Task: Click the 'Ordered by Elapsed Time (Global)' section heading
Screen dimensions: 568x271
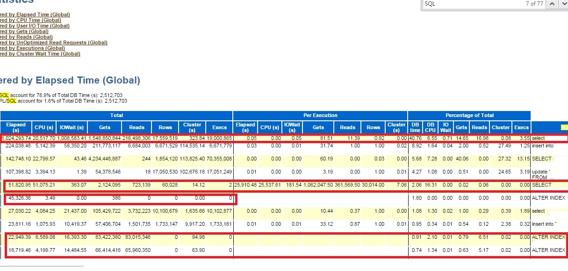Action: click(x=70, y=80)
